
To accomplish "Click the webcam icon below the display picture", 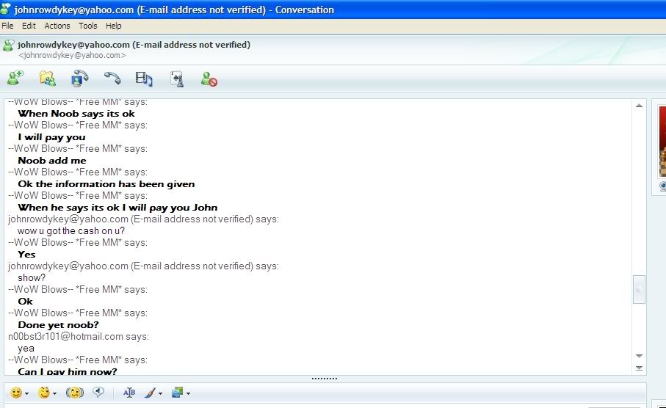I will 662,186.
